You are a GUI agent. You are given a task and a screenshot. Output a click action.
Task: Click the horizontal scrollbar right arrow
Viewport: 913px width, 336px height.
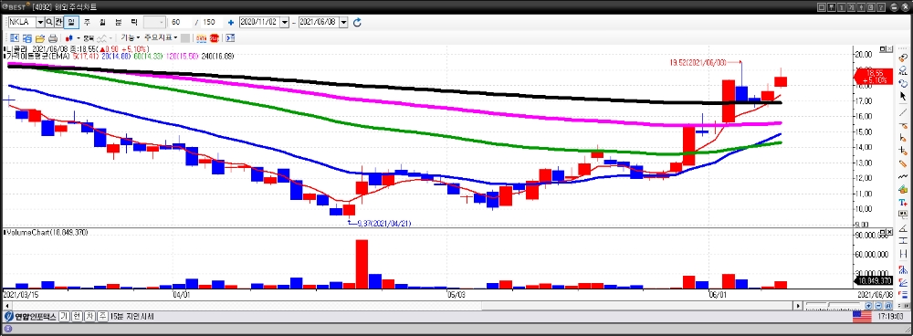point(798,305)
